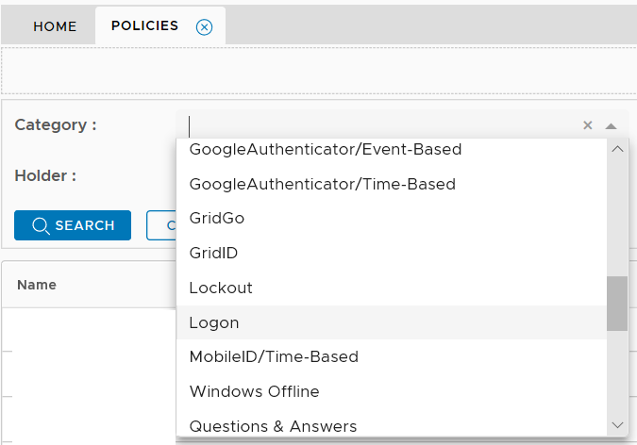Image resolution: width=637 pixels, height=445 pixels.
Task: Click the partially hidden button beside SEARCH
Action: [x=161, y=225]
